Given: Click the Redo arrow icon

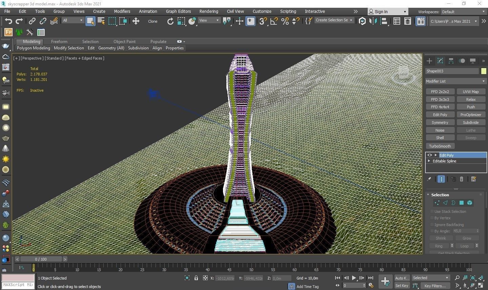Looking at the screenshot, I should click(x=19, y=21).
